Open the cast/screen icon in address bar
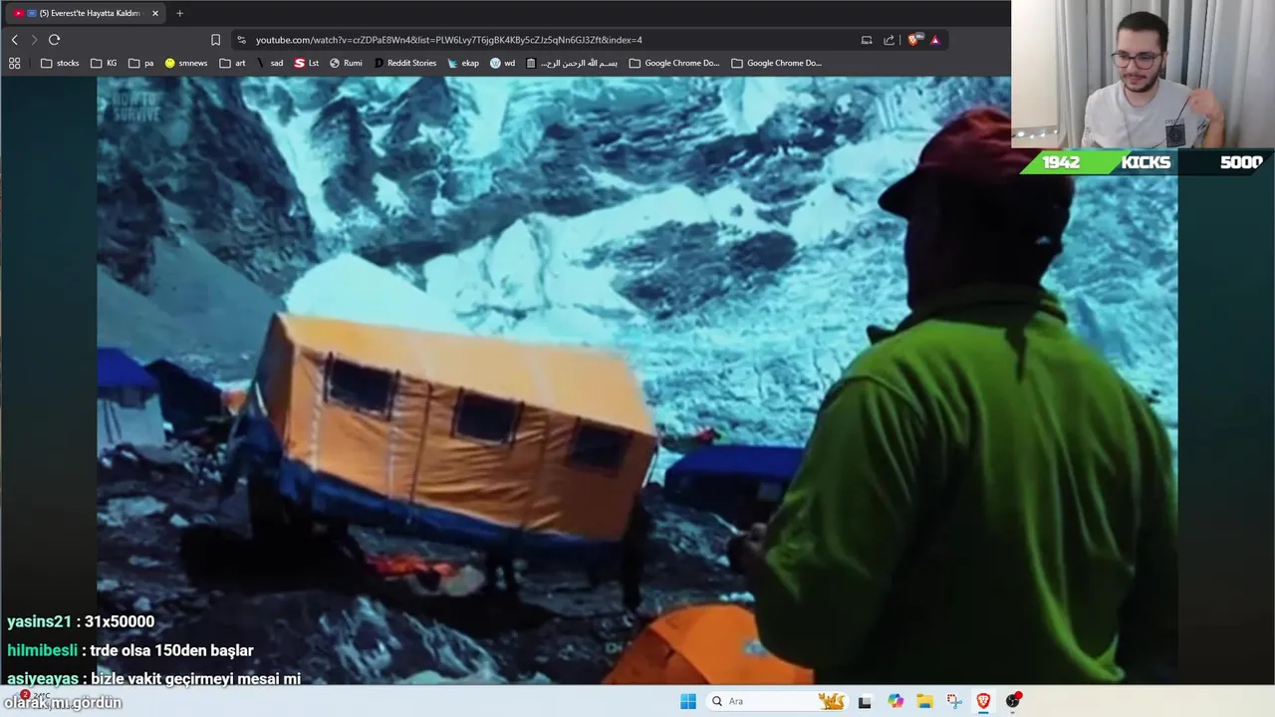Viewport: 1275px width, 717px height. tap(867, 40)
